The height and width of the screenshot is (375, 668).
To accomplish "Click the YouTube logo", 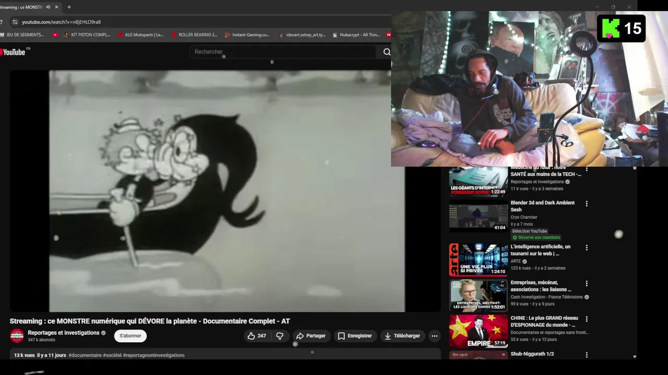I will [x=14, y=52].
